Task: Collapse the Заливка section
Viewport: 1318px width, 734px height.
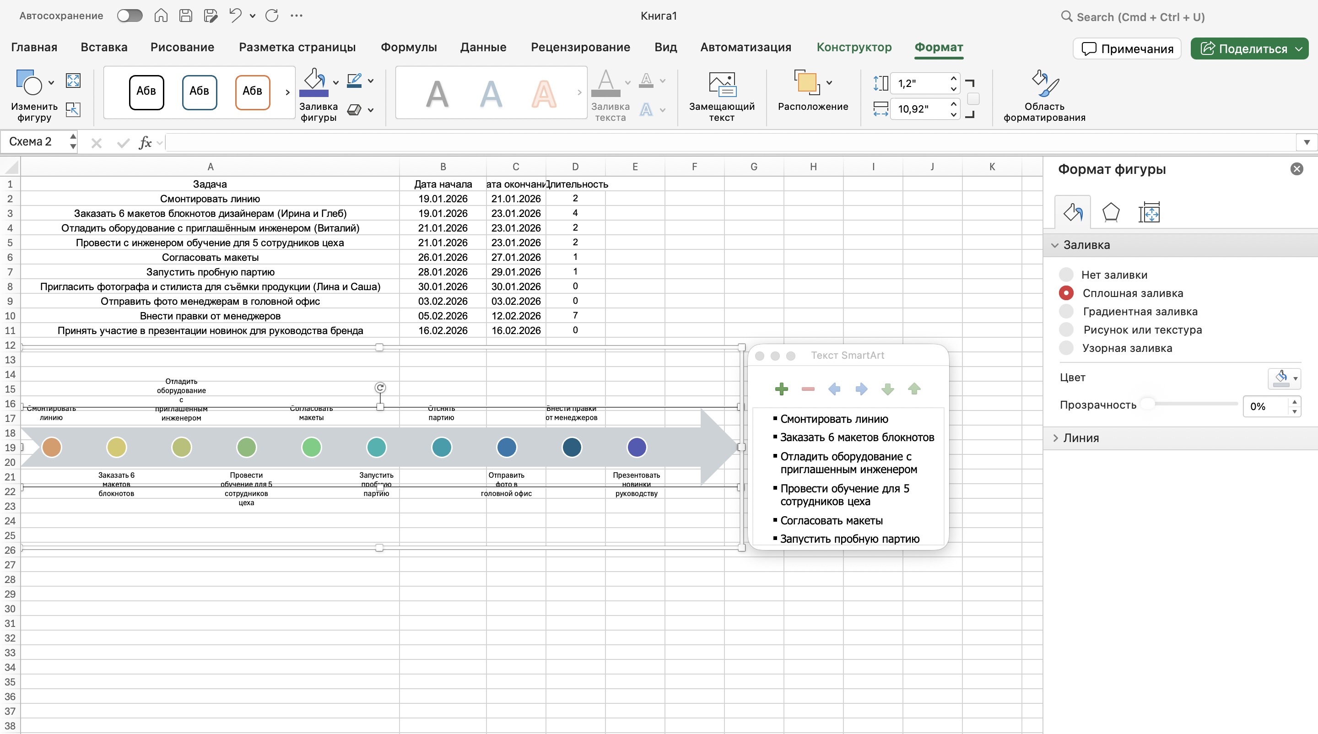Action: [x=1055, y=245]
